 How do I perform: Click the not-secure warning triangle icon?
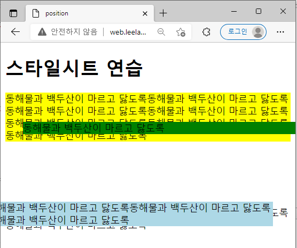coord(42,32)
